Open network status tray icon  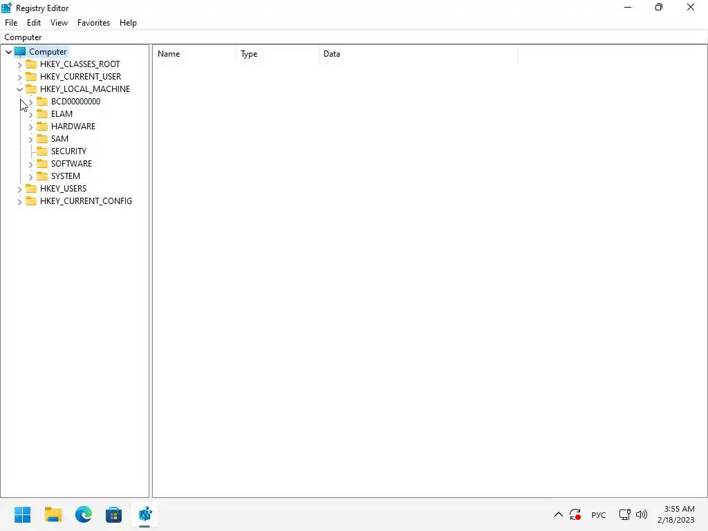pyautogui.click(x=624, y=514)
